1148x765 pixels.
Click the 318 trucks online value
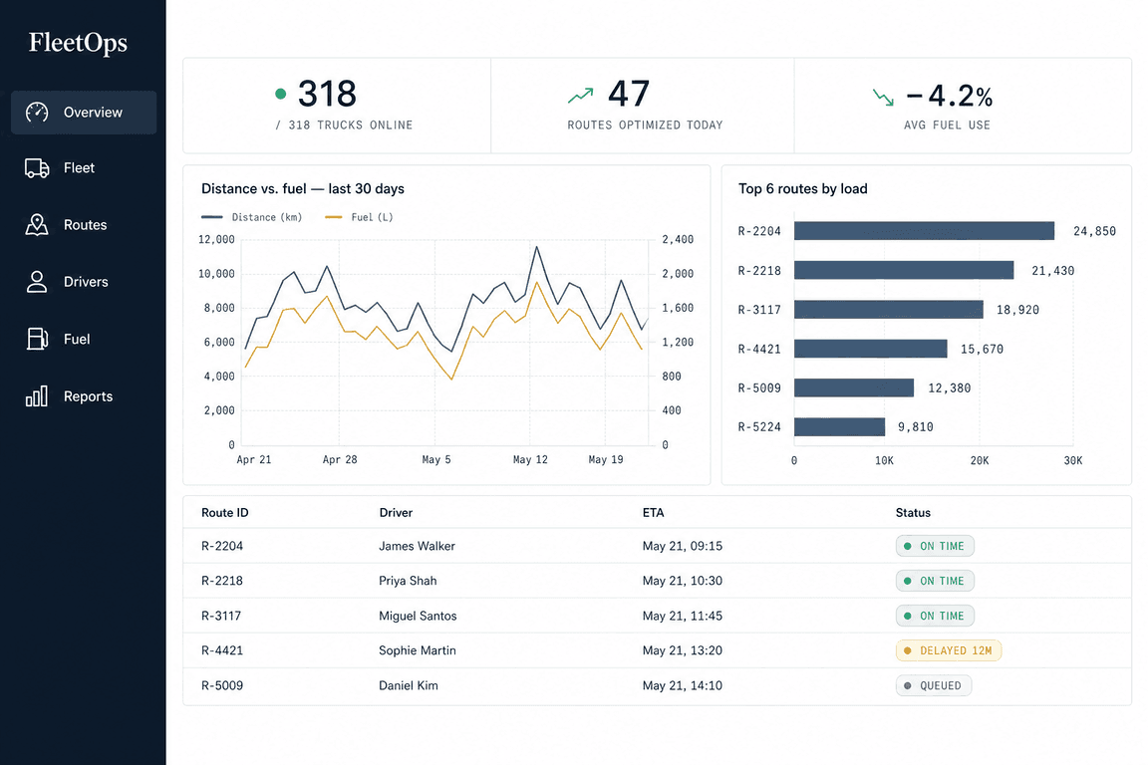click(327, 94)
